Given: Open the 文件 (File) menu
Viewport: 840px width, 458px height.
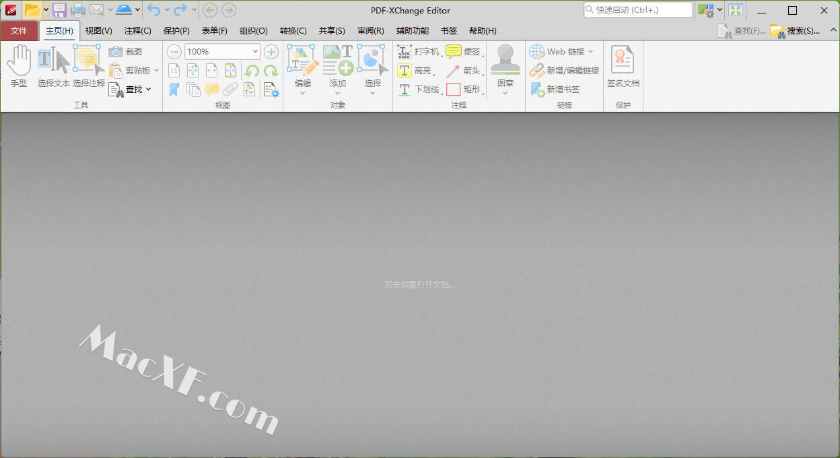Looking at the screenshot, I should (19, 31).
